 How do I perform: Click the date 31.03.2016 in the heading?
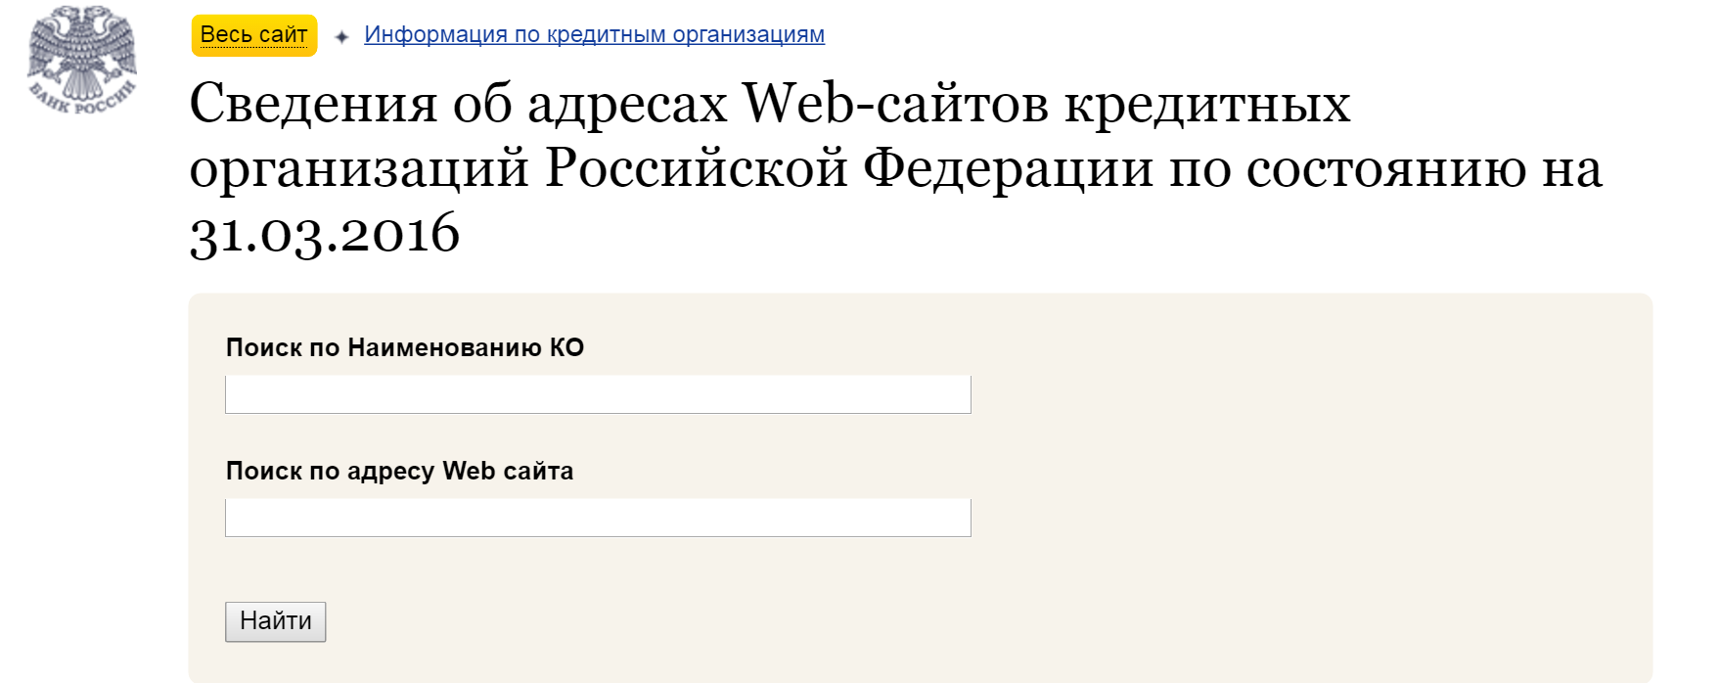pyautogui.click(x=325, y=233)
